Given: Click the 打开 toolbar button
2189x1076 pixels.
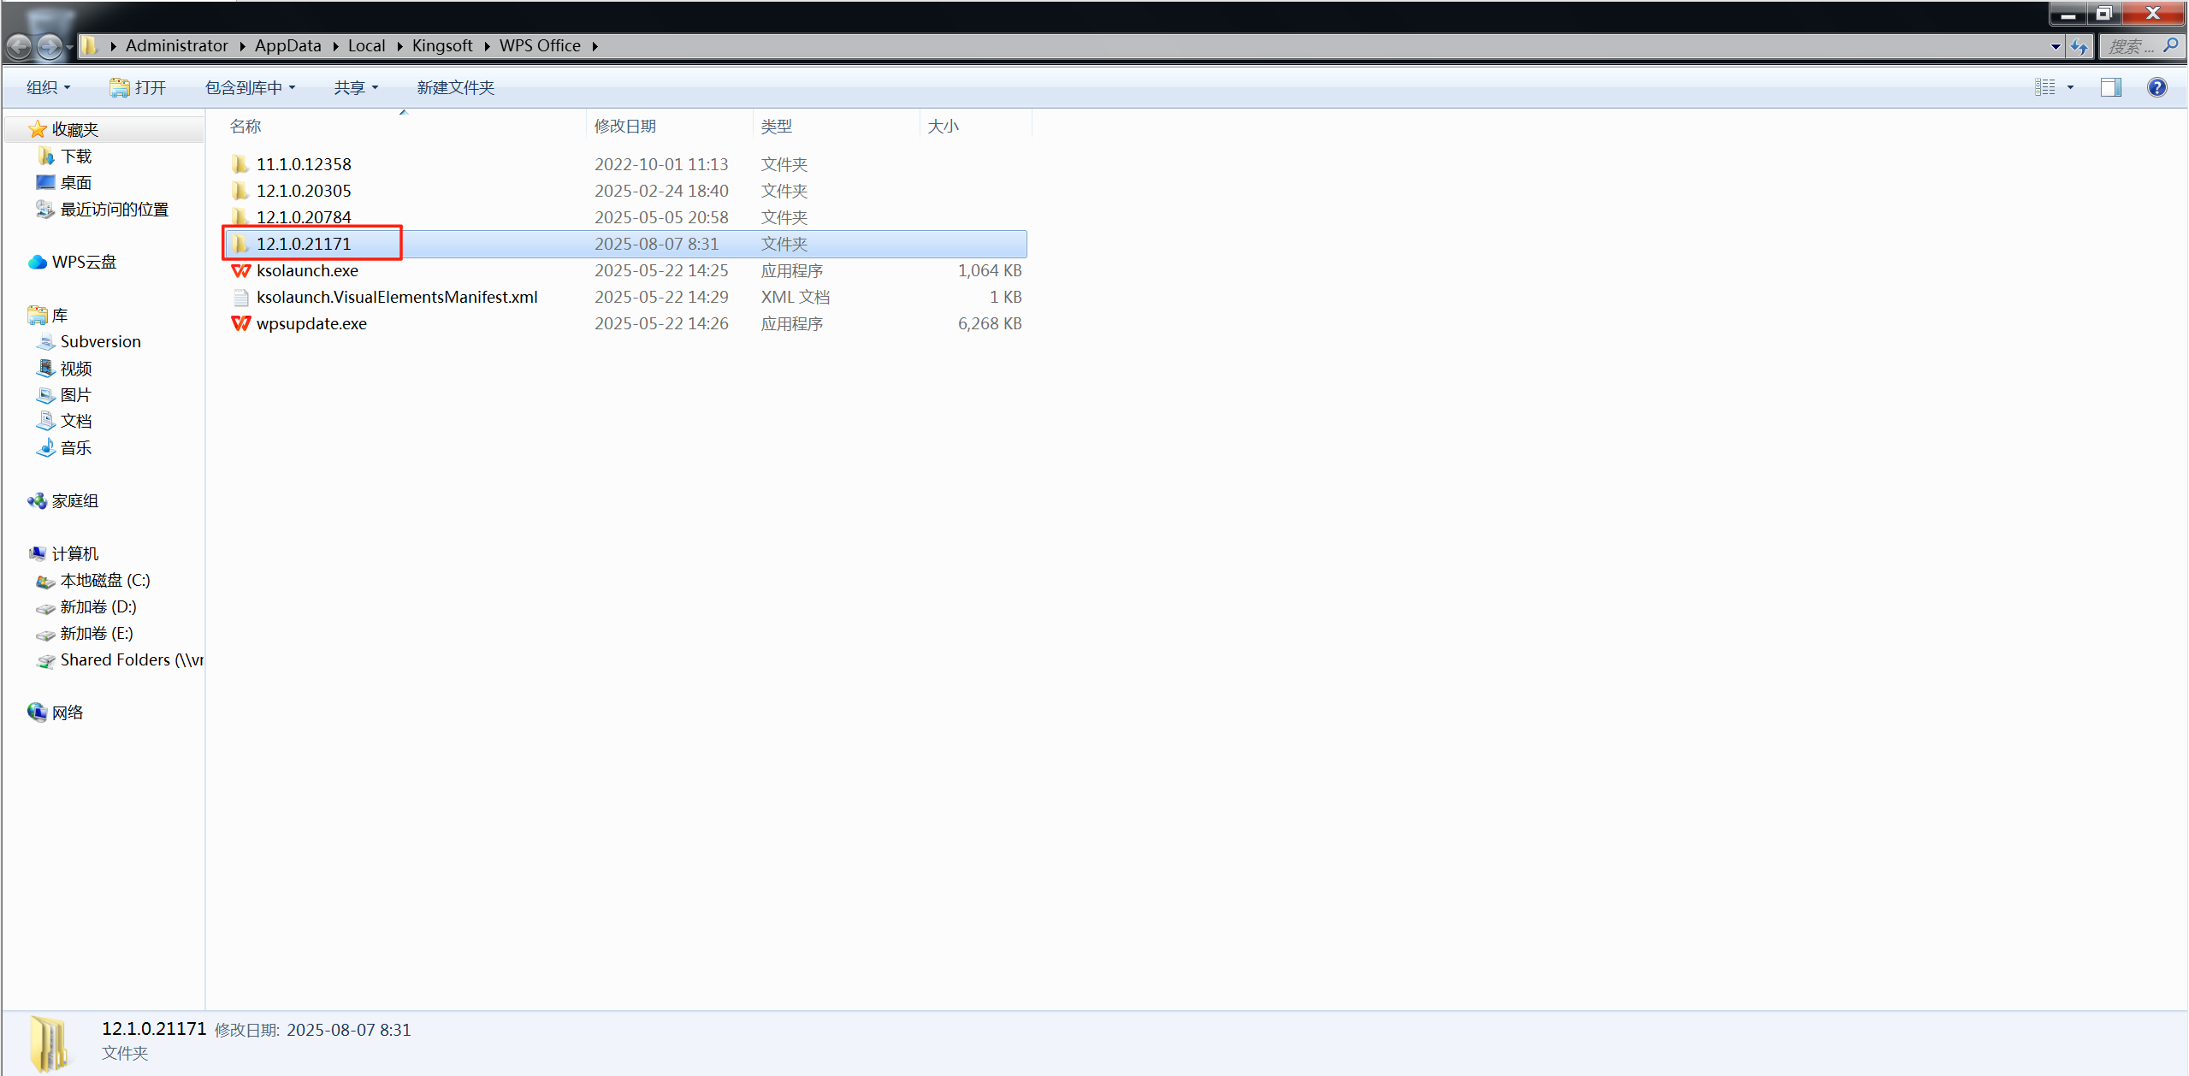Looking at the screenshot, I should pos(138,87).
